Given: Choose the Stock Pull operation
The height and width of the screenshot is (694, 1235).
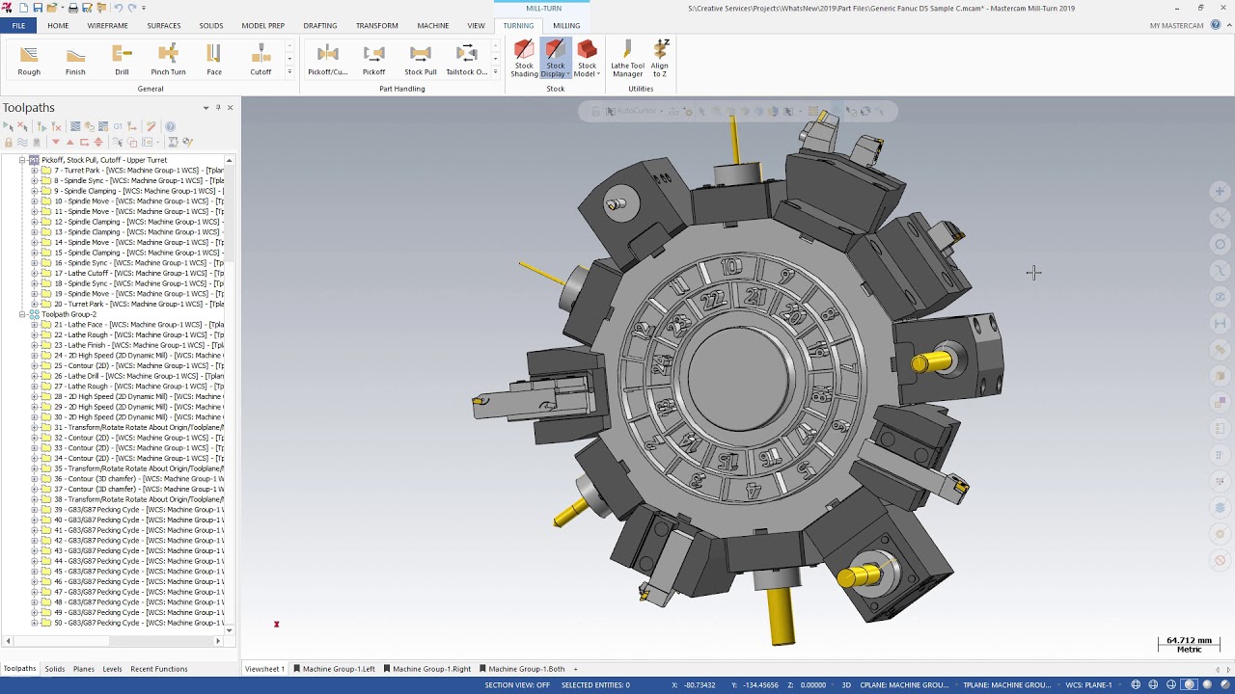Looking at the screenshot, I should tap(420, 60).
